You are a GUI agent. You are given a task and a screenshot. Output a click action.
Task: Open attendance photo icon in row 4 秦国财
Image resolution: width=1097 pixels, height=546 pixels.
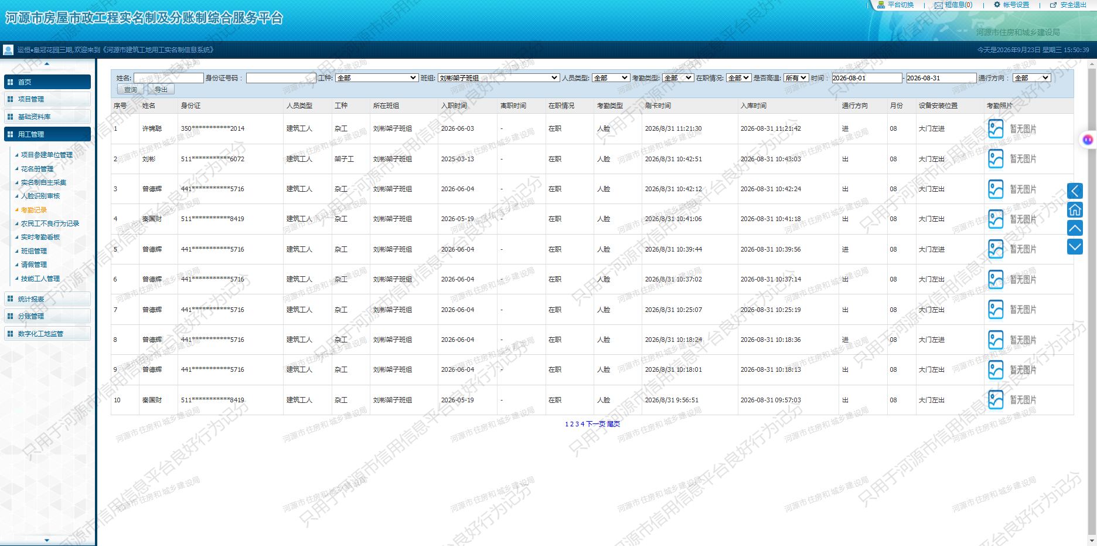996,219
